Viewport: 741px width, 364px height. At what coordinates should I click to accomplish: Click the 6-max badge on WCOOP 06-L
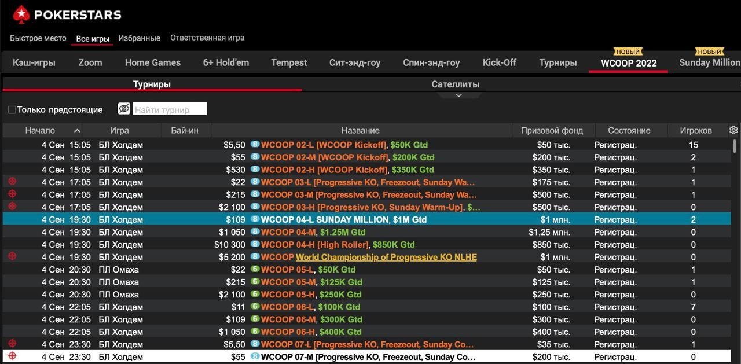(x=255, y=307)
